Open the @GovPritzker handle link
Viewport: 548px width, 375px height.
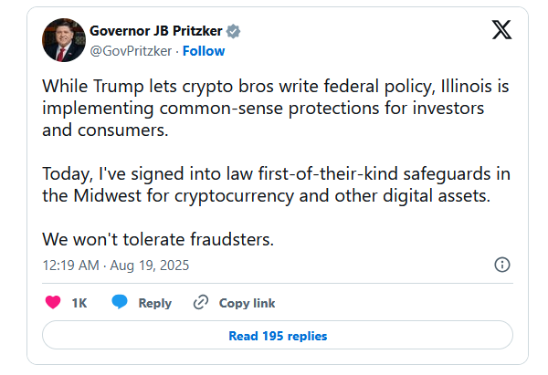(131, 51)
